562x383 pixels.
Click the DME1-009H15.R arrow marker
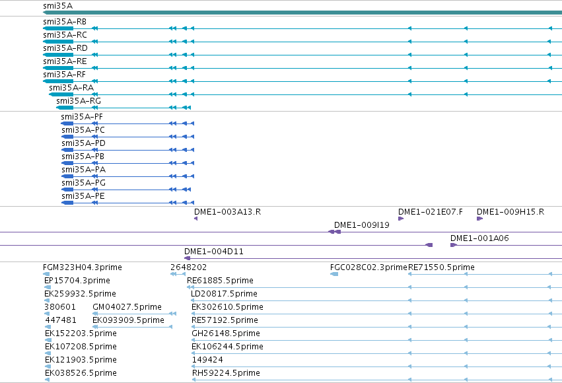tap(479, 219)
